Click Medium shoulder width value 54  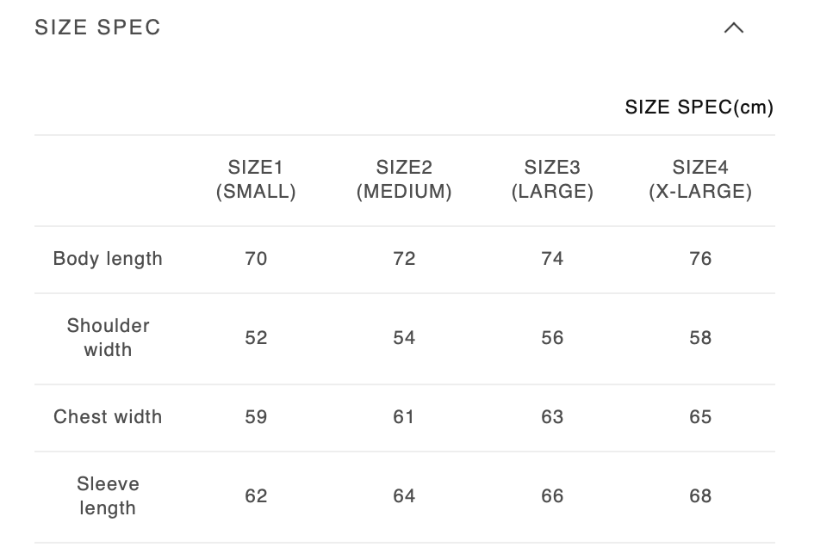pyautogui.click(x=404, y=338)
